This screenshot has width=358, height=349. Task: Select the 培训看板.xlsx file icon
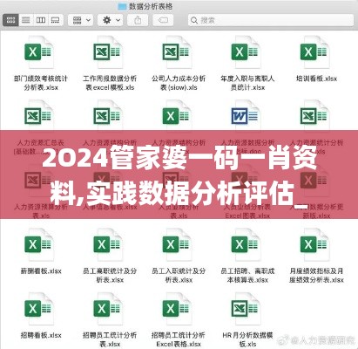pyautogui.click(x=314, y=52)
